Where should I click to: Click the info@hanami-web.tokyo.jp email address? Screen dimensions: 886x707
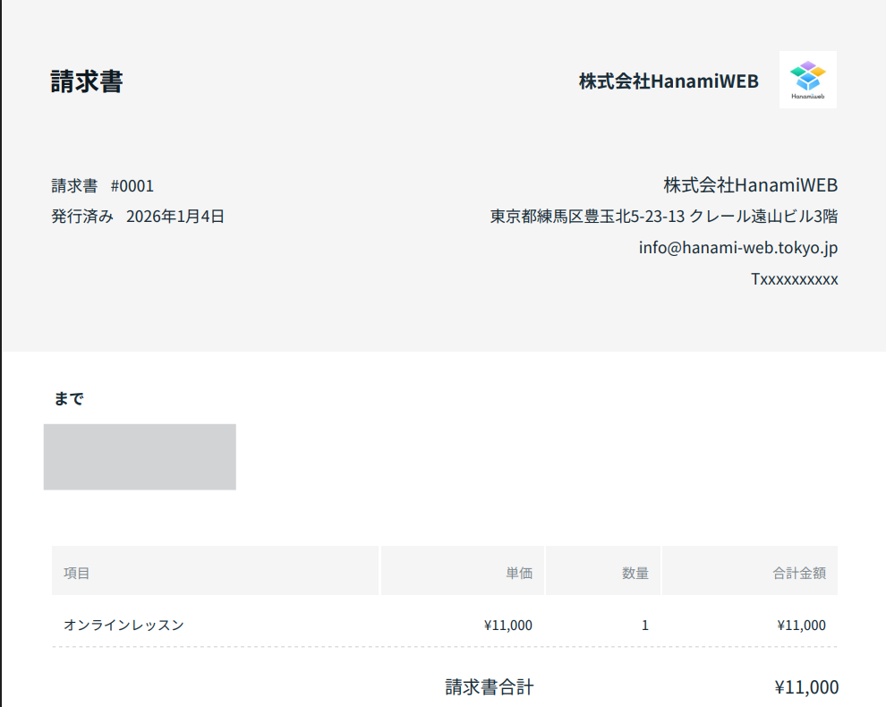pos(737,248)
